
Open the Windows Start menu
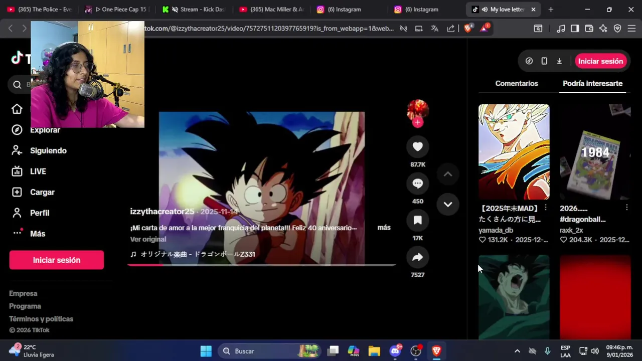tap(206, 351)
